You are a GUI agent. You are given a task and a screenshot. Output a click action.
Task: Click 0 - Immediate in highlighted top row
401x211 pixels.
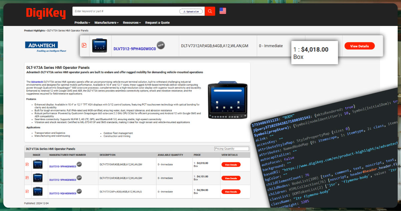271,46
